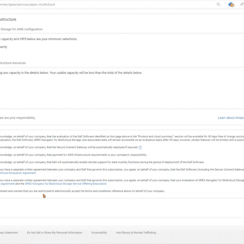The height and width of the screenshot is (244, 244).
Task: Open the blue shopping tag extension icon
Action: tap(231, 5)
